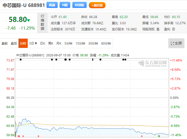Switch to 周K chart tab
The width and height of the screenshot is (187, 139).
tap(51, 43)
